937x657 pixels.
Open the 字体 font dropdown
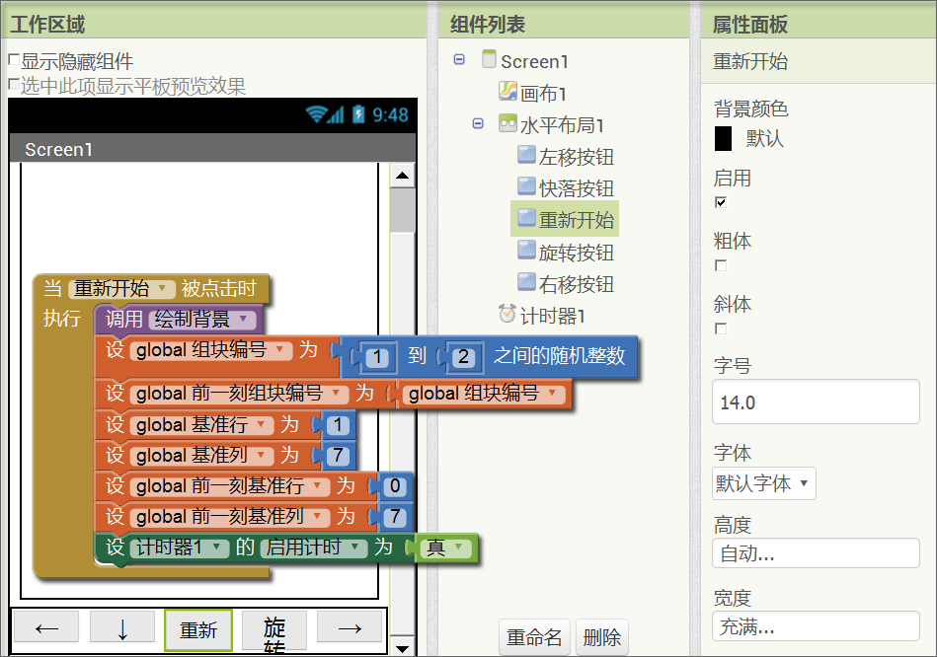[x=764, y=483]
